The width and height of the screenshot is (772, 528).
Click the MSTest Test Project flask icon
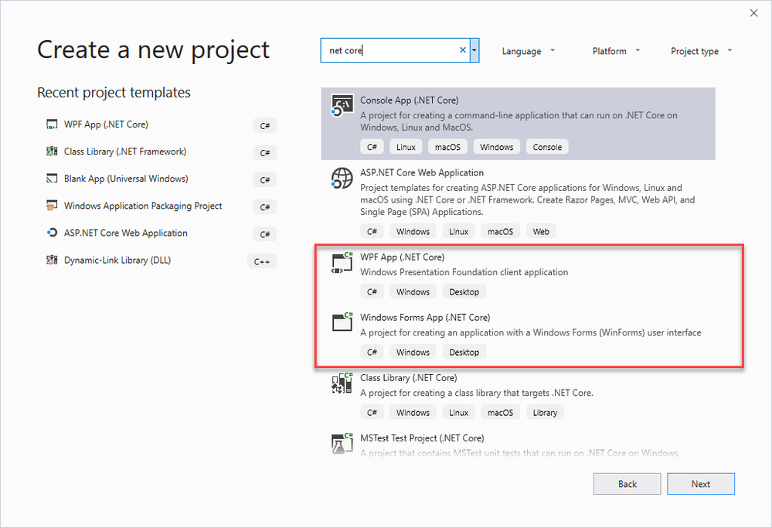click(342, 444)
